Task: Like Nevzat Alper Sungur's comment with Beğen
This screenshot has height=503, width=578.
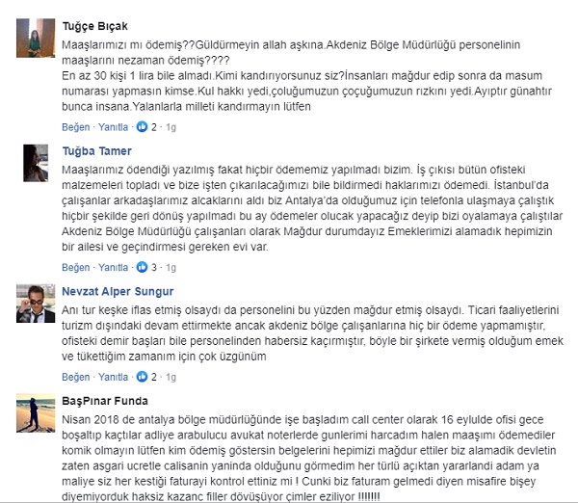Action: (75, 377)
